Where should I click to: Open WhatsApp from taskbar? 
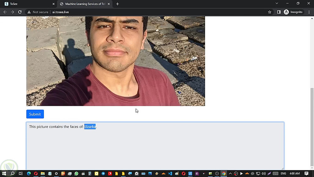point(76,174)
